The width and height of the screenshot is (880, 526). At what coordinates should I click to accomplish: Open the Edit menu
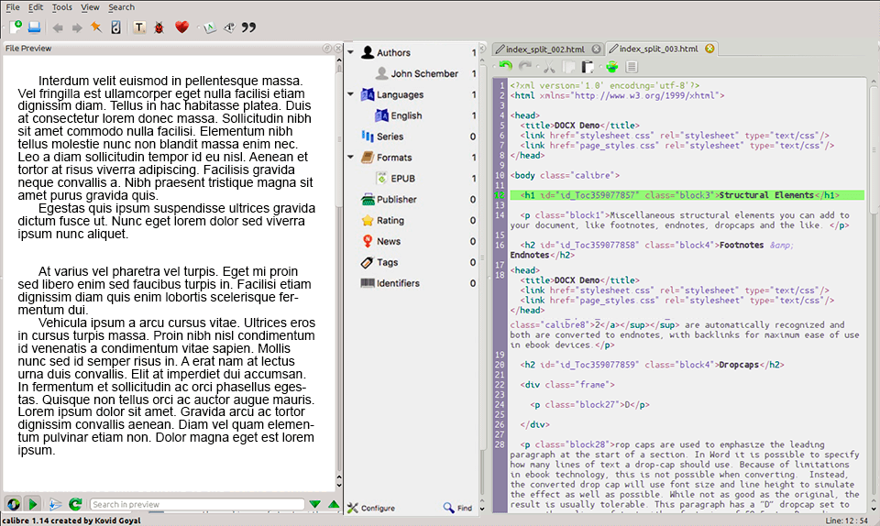coord(36,7)
